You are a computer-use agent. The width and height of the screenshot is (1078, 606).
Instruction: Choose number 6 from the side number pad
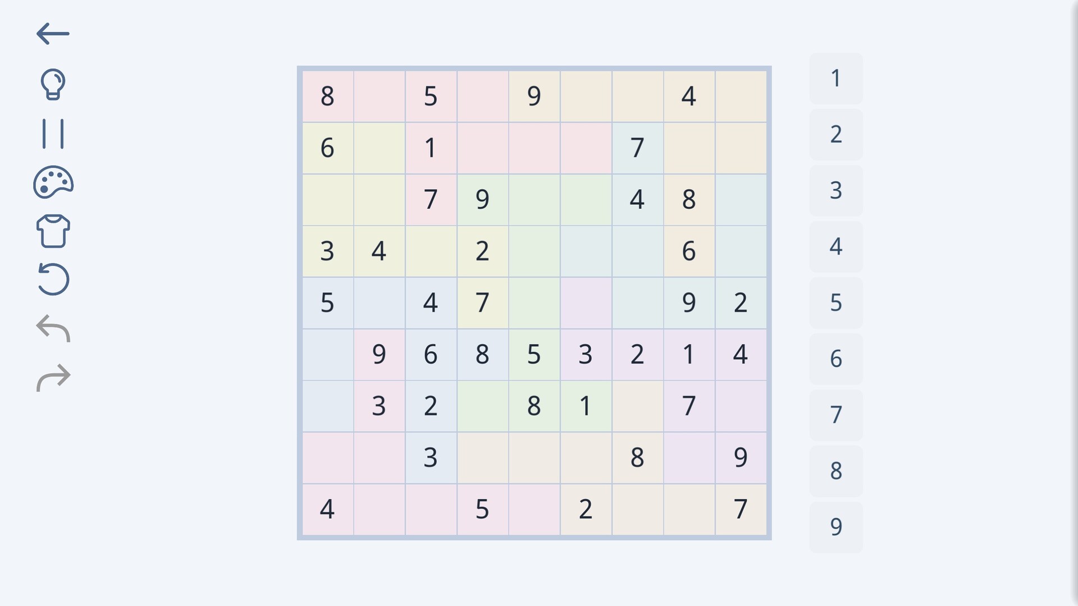tap(835, 359)
